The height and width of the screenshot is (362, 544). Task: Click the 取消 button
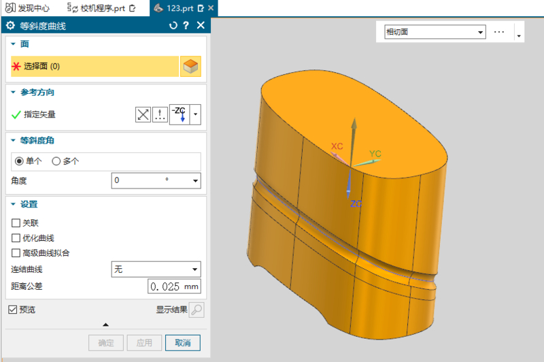183,342
